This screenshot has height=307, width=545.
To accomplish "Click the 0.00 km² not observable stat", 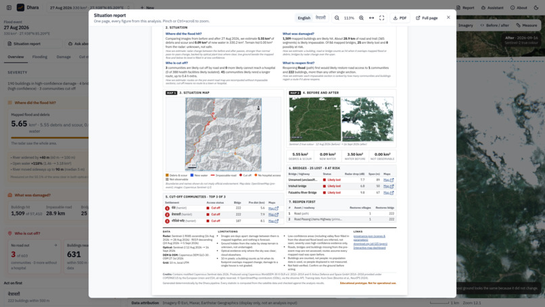I will 382,156.
